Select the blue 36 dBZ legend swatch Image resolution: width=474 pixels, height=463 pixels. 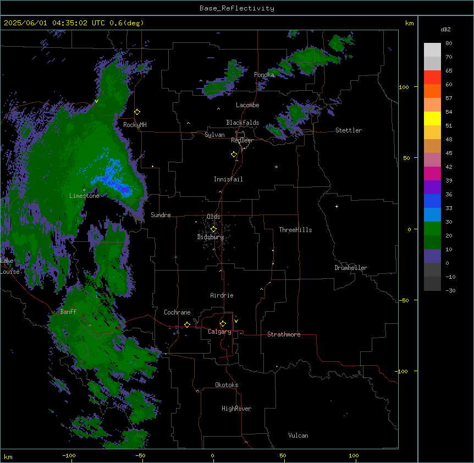point(432,201)
